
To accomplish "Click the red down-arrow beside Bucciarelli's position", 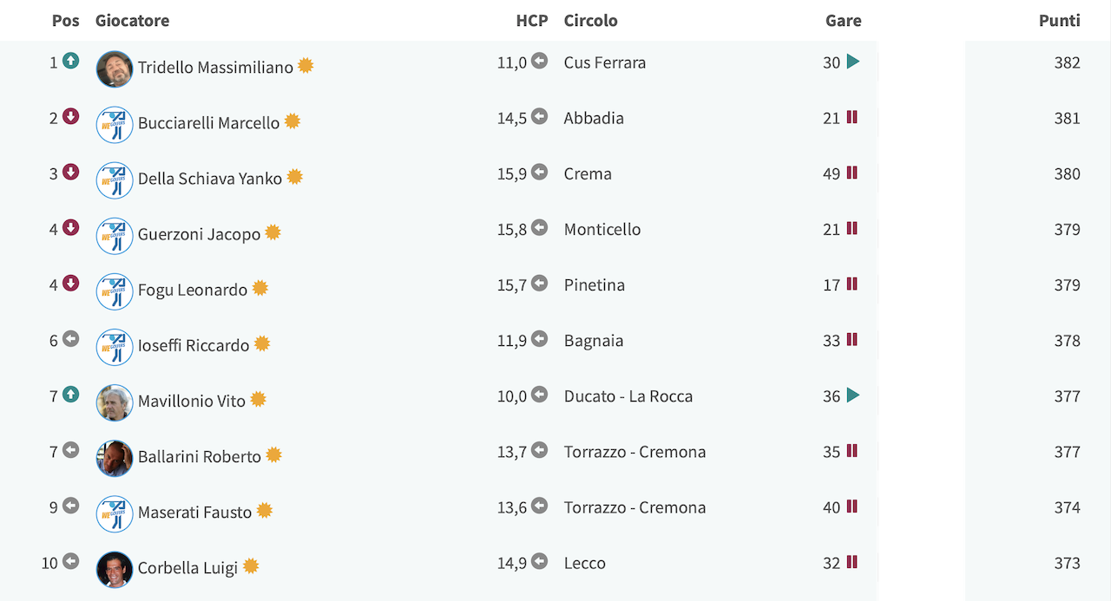I will [71, 116].
